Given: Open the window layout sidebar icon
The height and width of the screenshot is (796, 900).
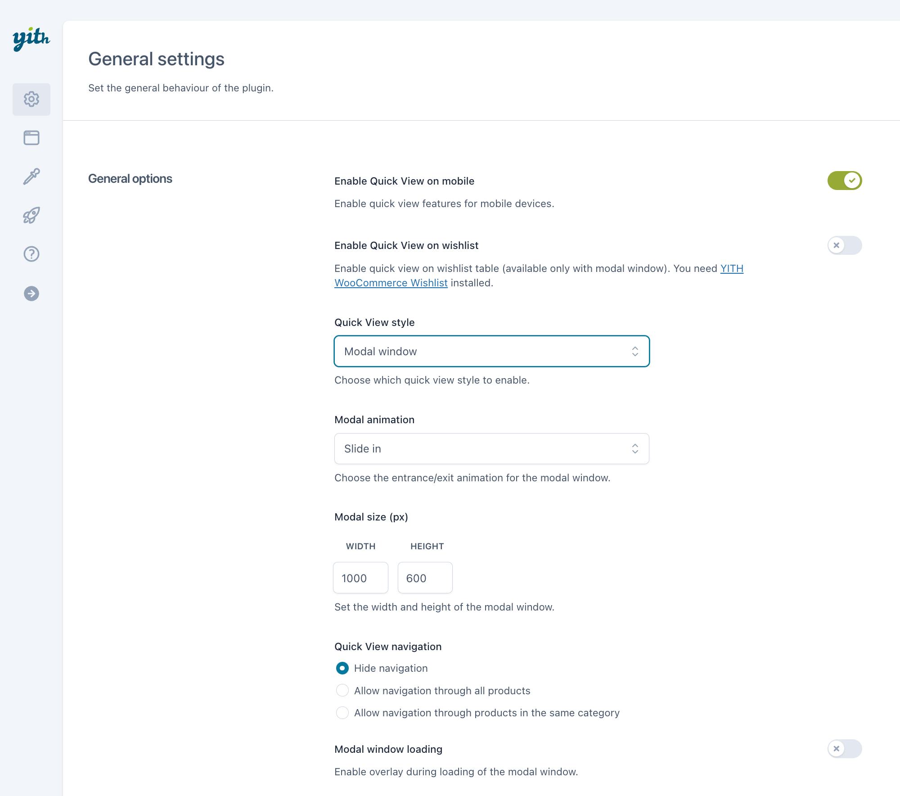Looking at the screenshot, I should [31, 138].
